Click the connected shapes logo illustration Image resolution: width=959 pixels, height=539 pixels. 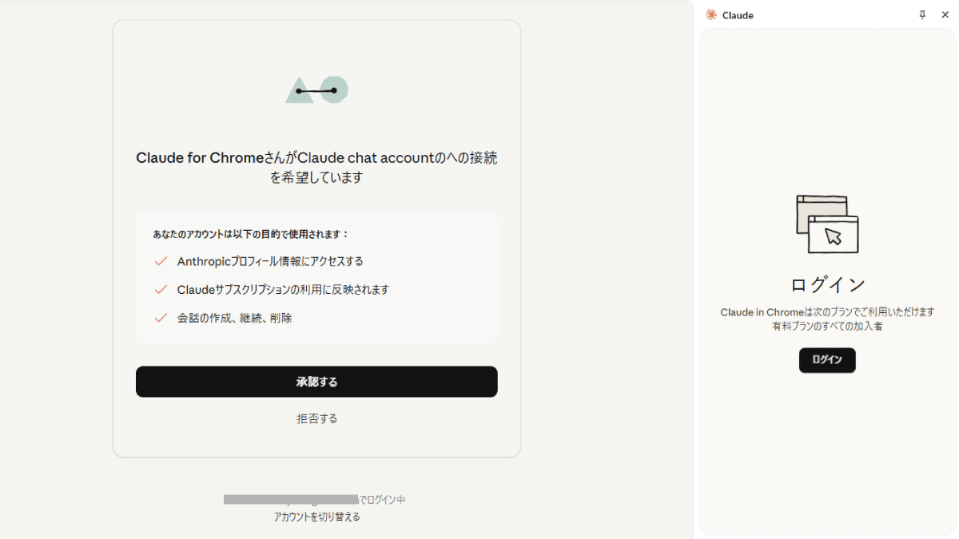[316, 89]
